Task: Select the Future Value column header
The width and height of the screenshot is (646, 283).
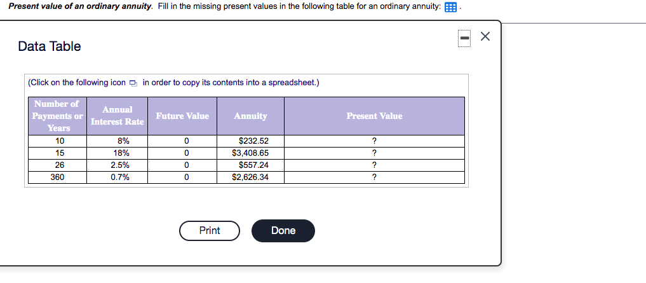Action: tap(182, 116)
